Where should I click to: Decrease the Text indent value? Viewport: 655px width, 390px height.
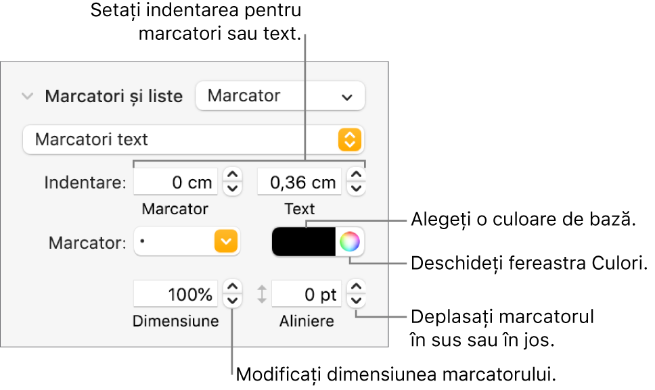357,187
